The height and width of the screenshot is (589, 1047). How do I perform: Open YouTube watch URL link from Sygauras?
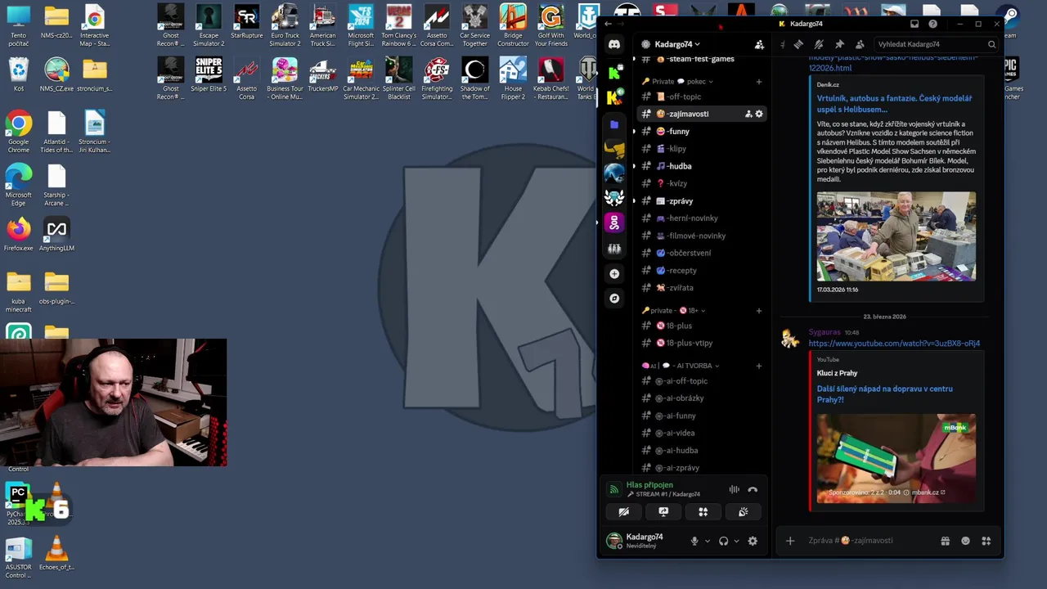click(x=894, y=344)
